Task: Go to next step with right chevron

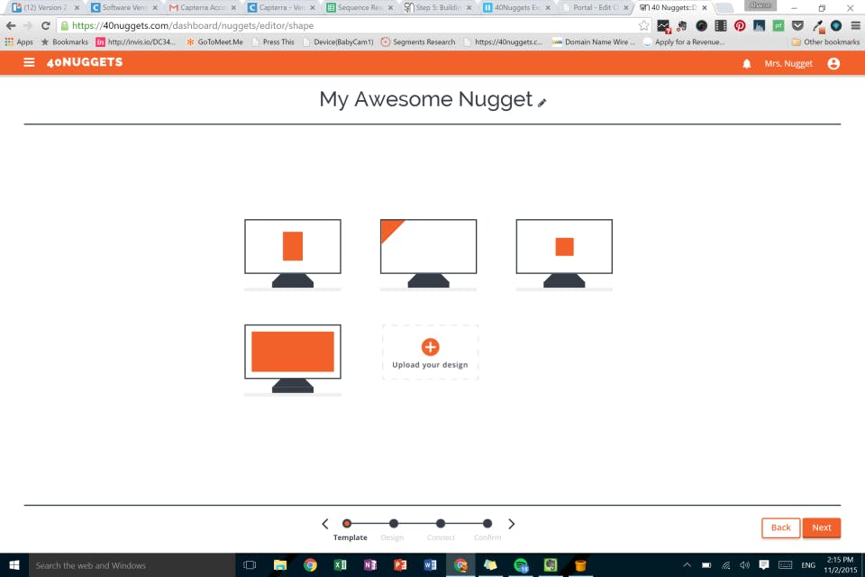Action: click(512, 524)
